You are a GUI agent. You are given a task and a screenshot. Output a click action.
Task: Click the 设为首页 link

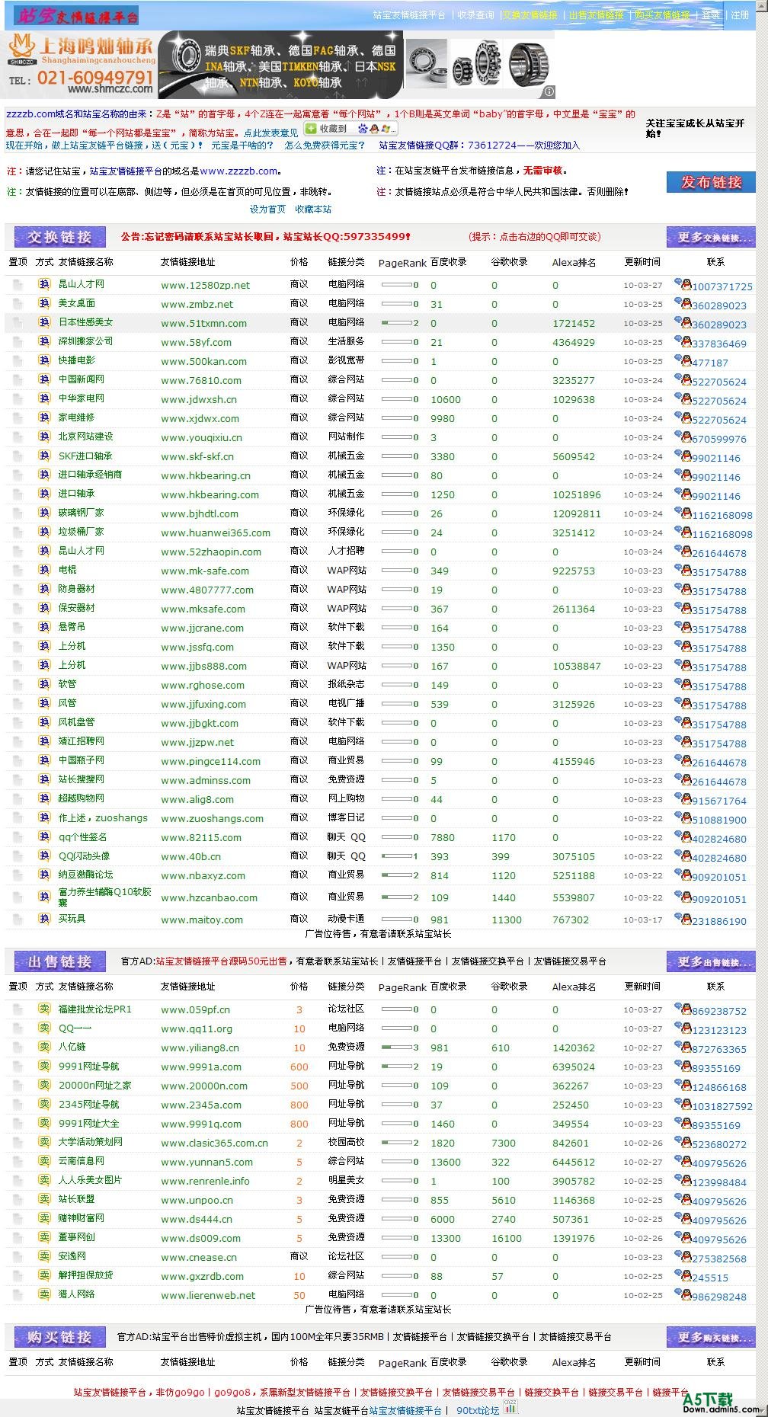pos(267,209)
